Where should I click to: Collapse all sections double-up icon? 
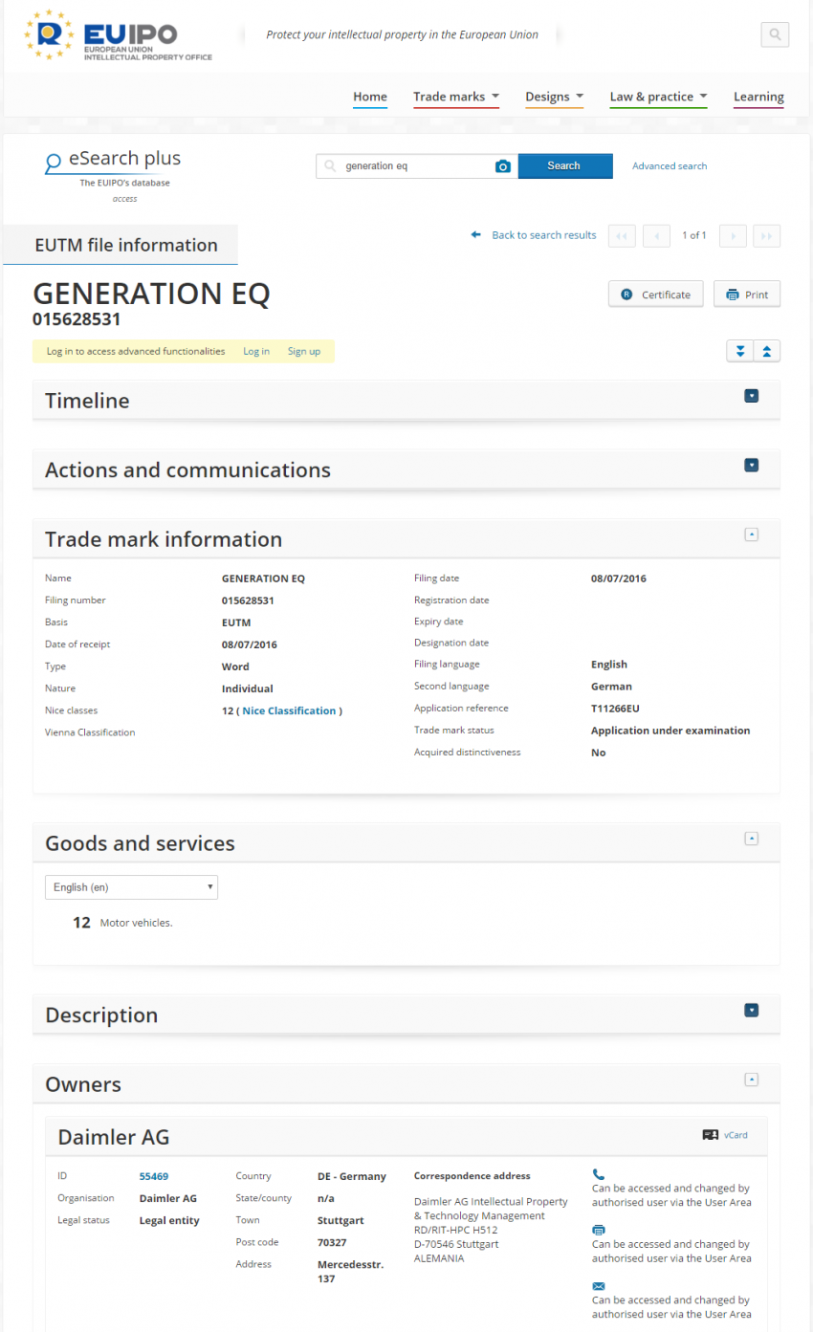767,351
